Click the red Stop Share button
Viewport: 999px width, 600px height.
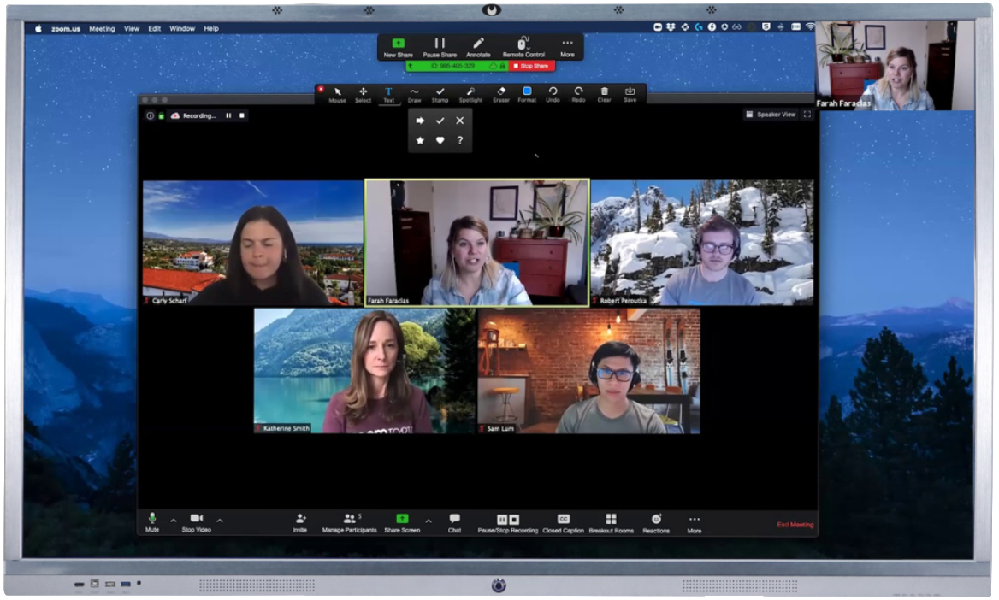point(532,66)
